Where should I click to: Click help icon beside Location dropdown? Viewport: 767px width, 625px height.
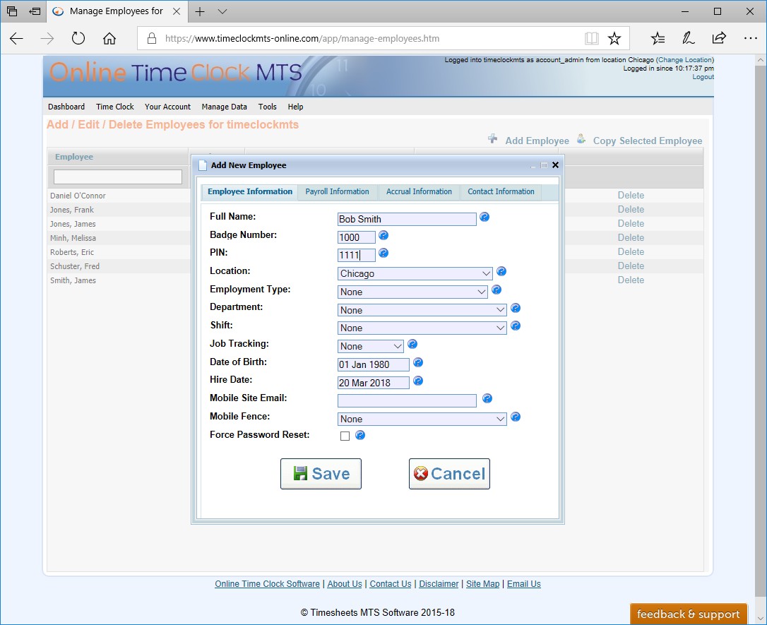pyautogui.click(x=501, y=271)
